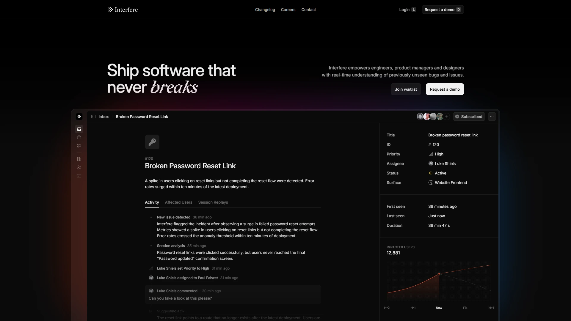The width and height of the screenshot is (571, 321).
Task: Toggle the Subscribed button
Action: 469,117
